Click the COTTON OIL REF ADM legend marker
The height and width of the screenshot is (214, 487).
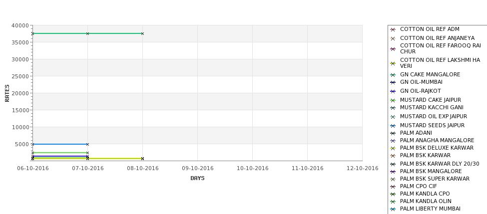tap(393, 30)
